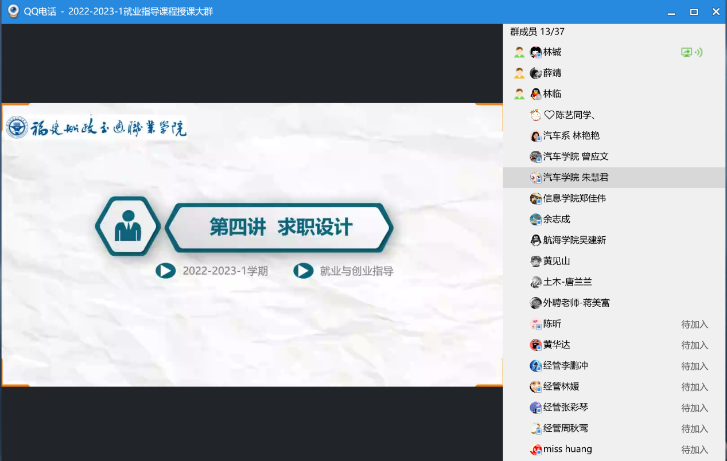Image resolution: width=727 pixels, height=461 pixels.
Task: Click the hexagon businessman icon on the slide
Action: [x=127, y=228]
